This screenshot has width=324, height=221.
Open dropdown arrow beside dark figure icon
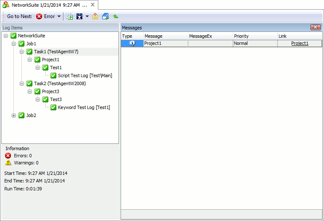(87, 16)
